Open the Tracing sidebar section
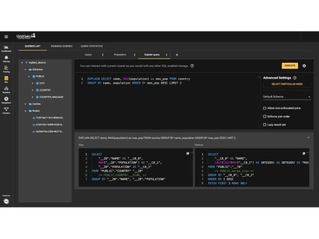Screen dimensions: 319x239 6,69
